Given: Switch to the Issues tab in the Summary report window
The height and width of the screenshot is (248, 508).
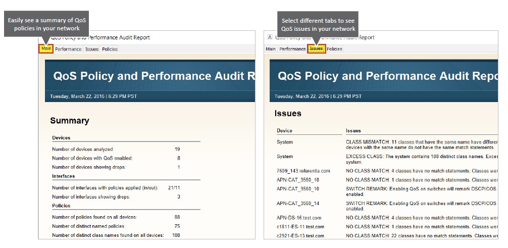Looking at the screenshot, I should [92, 49].
